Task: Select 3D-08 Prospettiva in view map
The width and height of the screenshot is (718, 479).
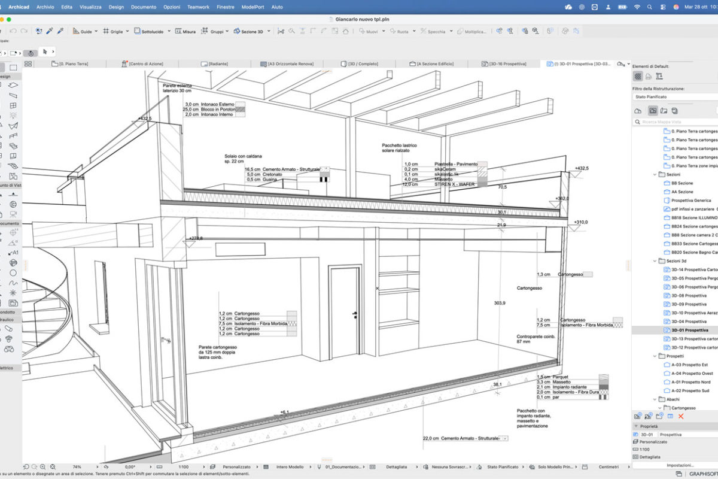Action: (x=688, y=296)
